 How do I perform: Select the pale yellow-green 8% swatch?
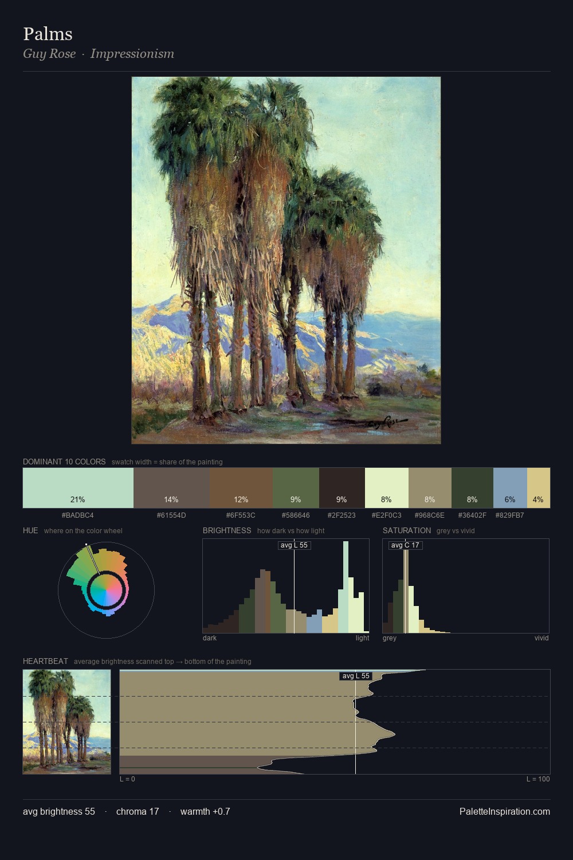pyautogui.click(x=387, y=488)
